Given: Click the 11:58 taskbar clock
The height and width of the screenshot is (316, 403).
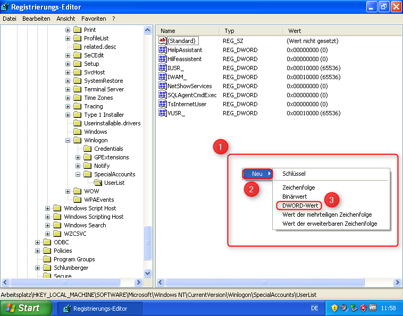Looking at the screenshot, I should tap(388, 308).
